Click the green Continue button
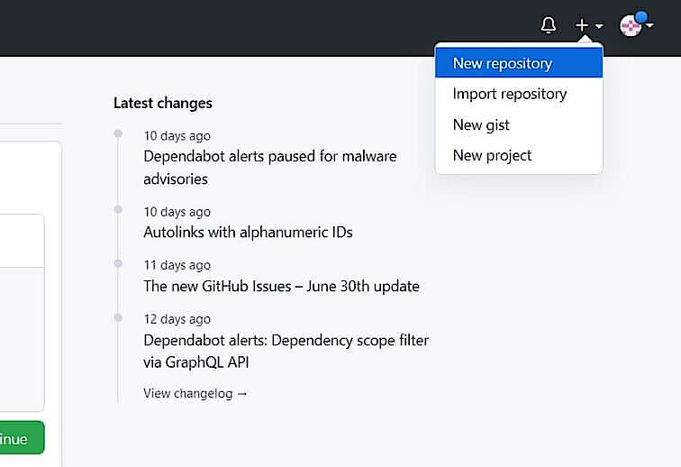The width and height of the screenshot is (681, 467). 22,438
